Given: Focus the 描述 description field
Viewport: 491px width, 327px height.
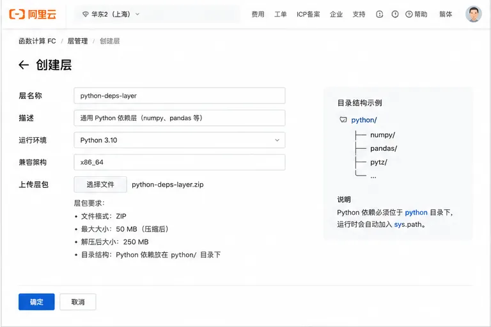Looking at the screenshot, I should coord(180,118).
